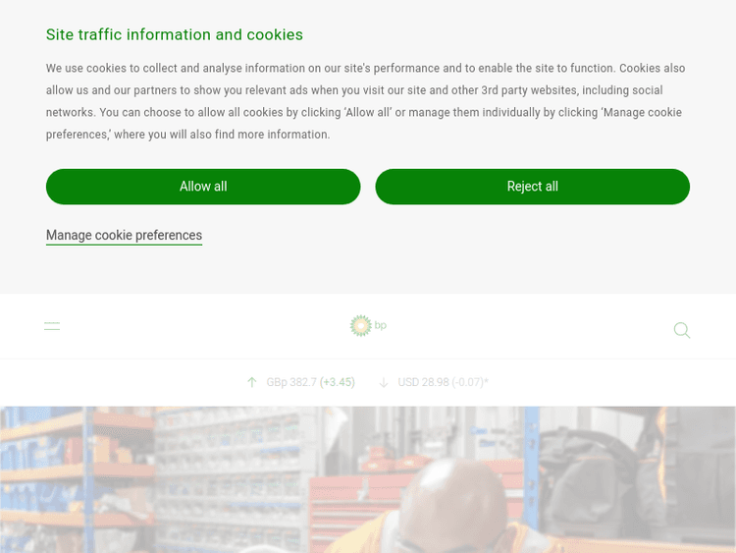Open Manage cookie preferences link
The height and width of the screenshot is (553, 736).
pos(124,236)
